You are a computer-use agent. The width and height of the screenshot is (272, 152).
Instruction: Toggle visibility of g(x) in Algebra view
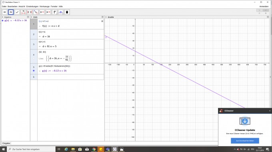click(3, 21)
